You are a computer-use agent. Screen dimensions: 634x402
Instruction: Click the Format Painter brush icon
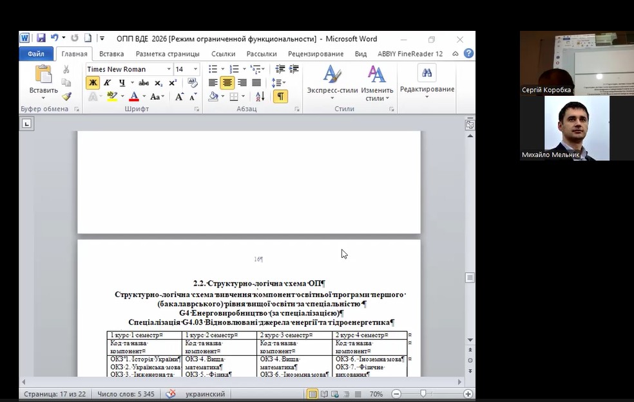tap(66, 96)
